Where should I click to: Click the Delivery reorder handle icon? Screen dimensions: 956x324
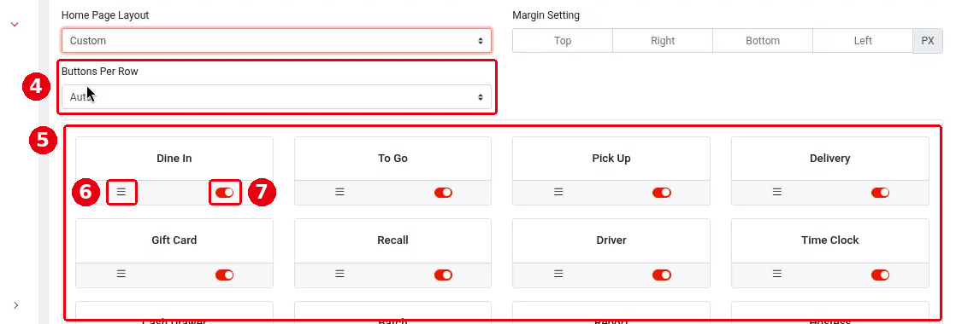point(776,192)
